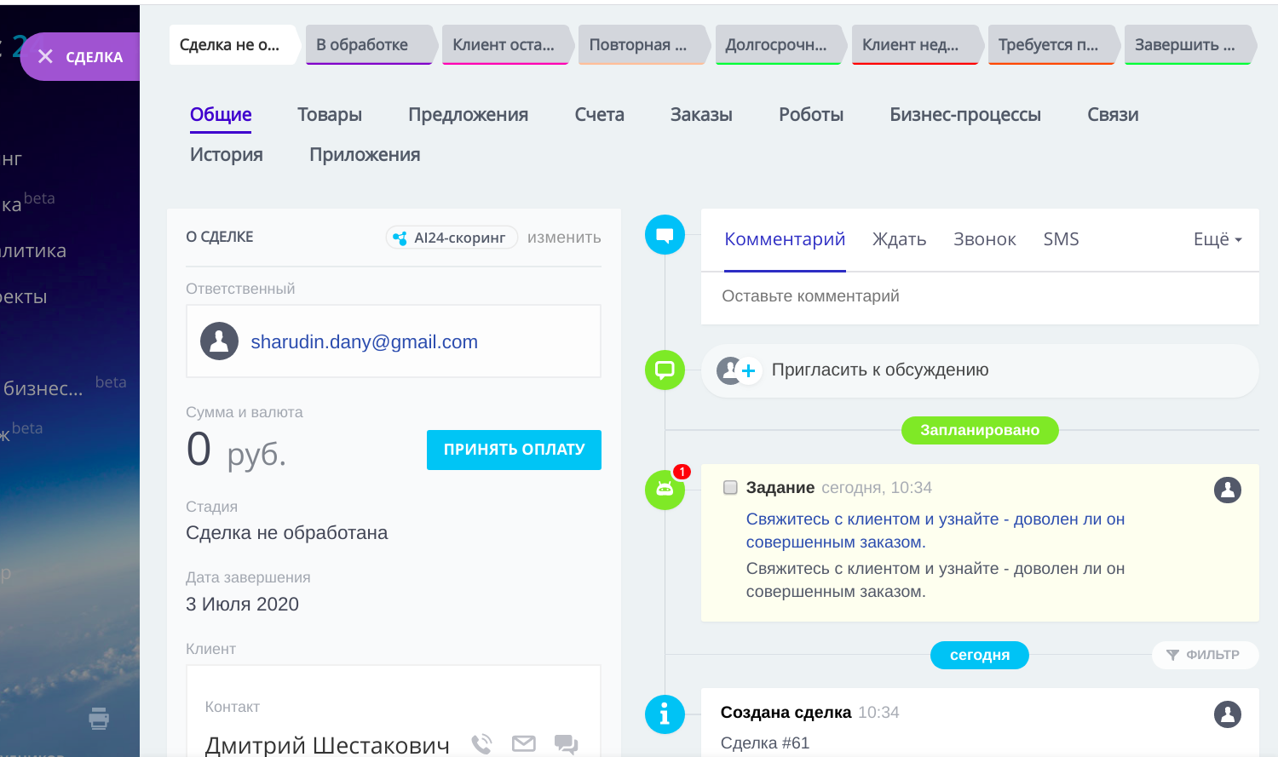
Task: Click the Оставьте комментарий input field
Action: click(980, 296)
